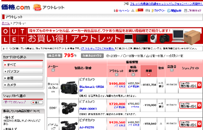
Task: Go to shop for Blackmagic URSA row
Action: pyautogui.click(x=190, y=85)
